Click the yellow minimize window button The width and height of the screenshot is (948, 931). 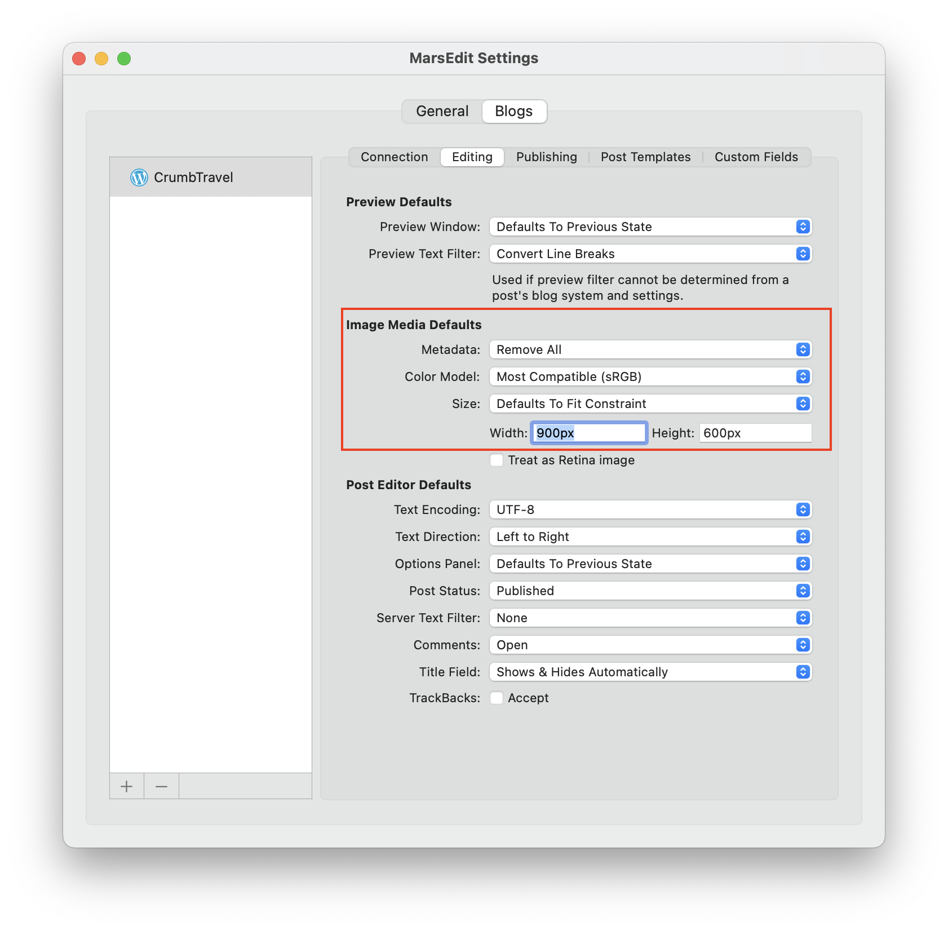point(101,59)
